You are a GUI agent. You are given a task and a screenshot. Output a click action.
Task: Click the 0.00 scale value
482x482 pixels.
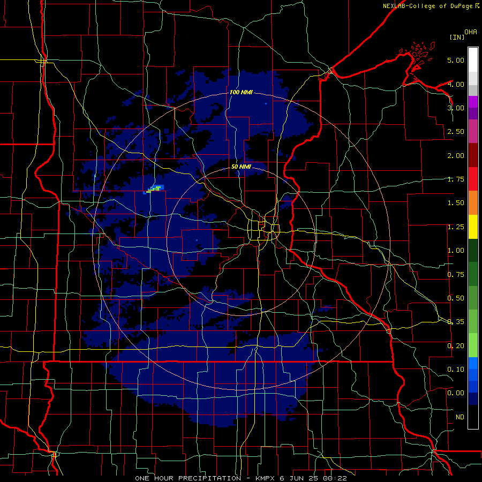456,393
